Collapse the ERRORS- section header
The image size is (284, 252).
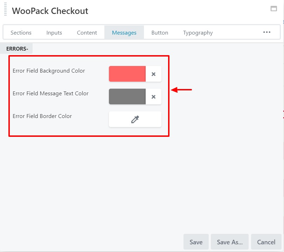click(x=17, y=49)
